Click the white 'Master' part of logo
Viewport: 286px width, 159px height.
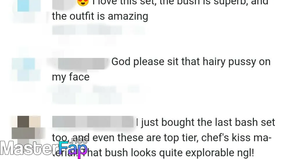30,148
